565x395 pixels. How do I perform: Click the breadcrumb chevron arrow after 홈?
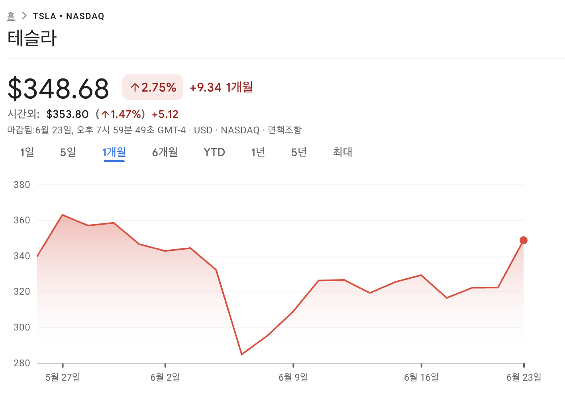pos(25,16)
